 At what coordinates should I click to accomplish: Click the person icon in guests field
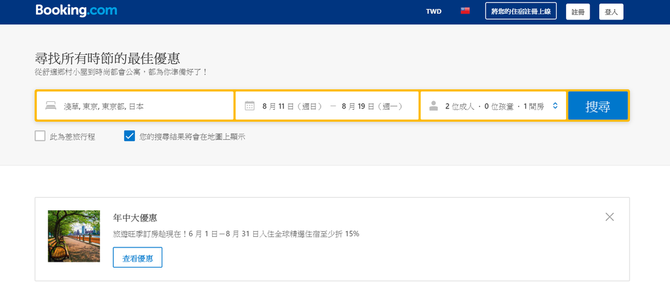point(434,106)
